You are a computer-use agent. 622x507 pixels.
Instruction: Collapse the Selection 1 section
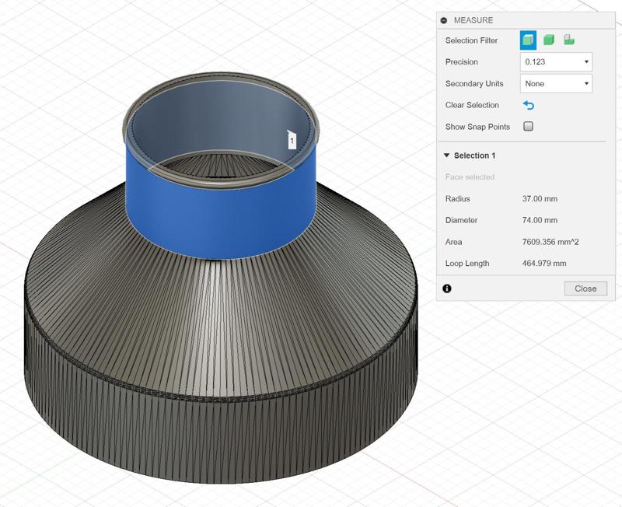pyautogui.click(x=446, y=156)
